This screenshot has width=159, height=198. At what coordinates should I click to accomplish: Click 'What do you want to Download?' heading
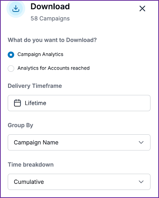[52, 40]
